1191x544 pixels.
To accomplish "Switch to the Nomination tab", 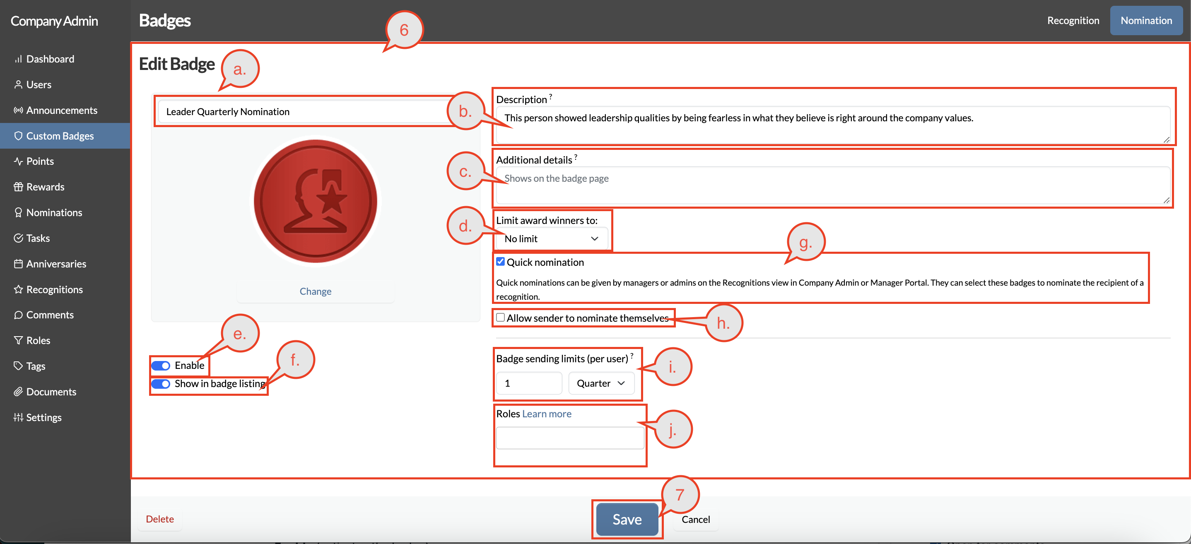I will coord(1146,20).
